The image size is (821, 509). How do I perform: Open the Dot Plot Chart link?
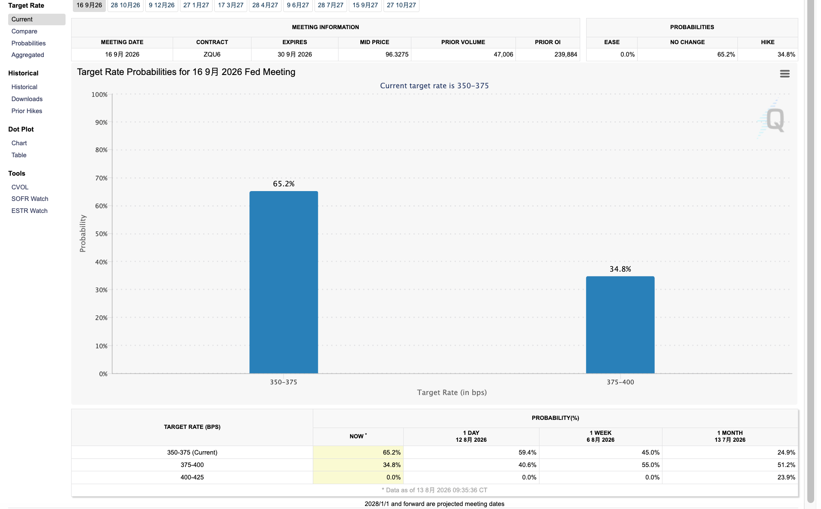(x=19, y=143)
